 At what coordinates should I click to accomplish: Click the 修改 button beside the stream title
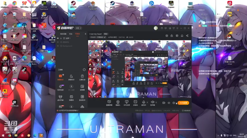pos(106,34)
